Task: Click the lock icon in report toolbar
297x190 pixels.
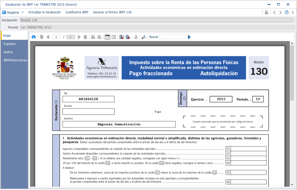Action: click(x=136, y=37)
